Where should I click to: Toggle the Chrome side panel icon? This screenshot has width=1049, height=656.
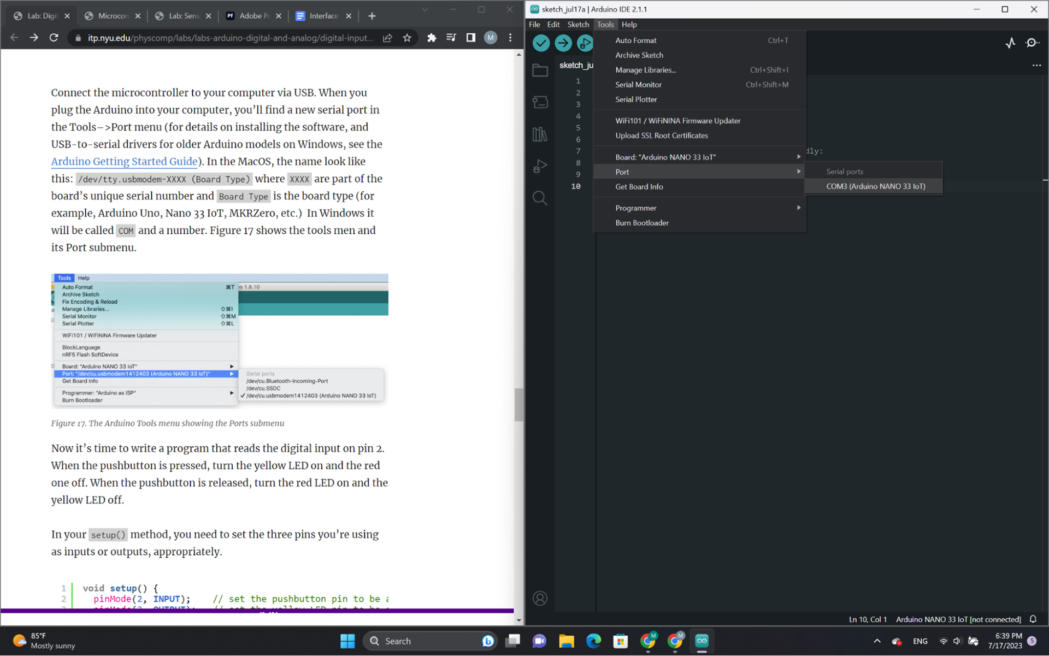tap(470, 38)
